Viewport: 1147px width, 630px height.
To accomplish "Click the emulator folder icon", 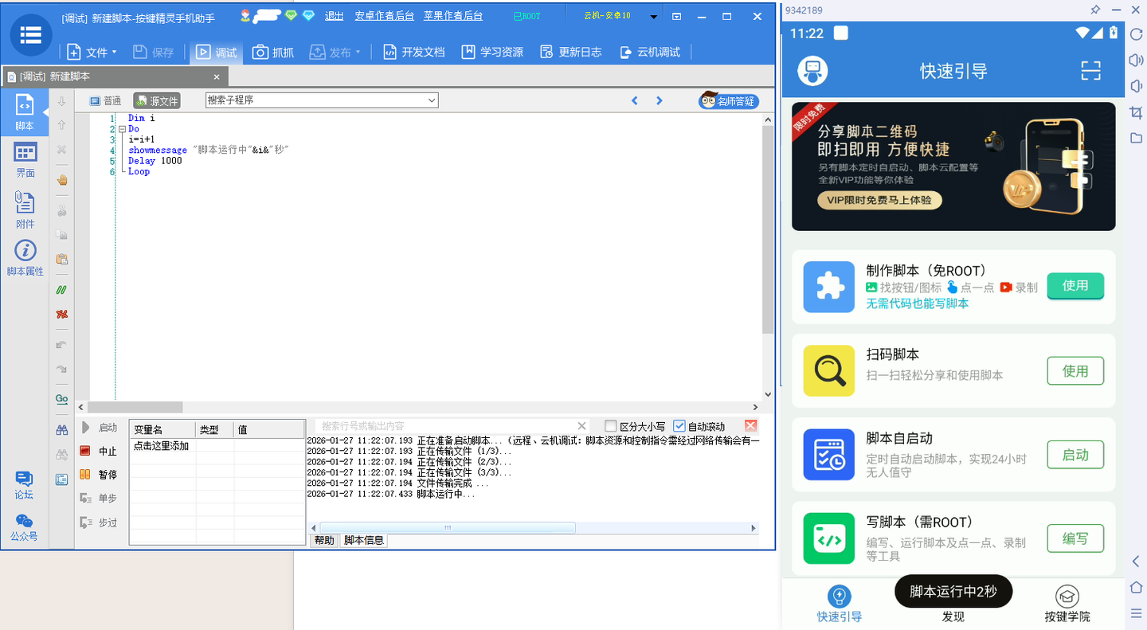I will click(1137, 139).
